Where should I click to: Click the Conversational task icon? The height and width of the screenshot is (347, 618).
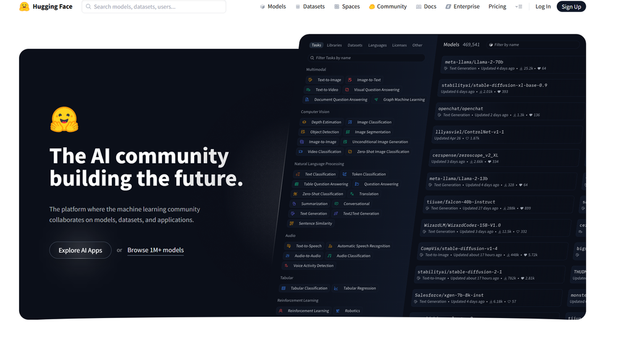tap(336, 203)
